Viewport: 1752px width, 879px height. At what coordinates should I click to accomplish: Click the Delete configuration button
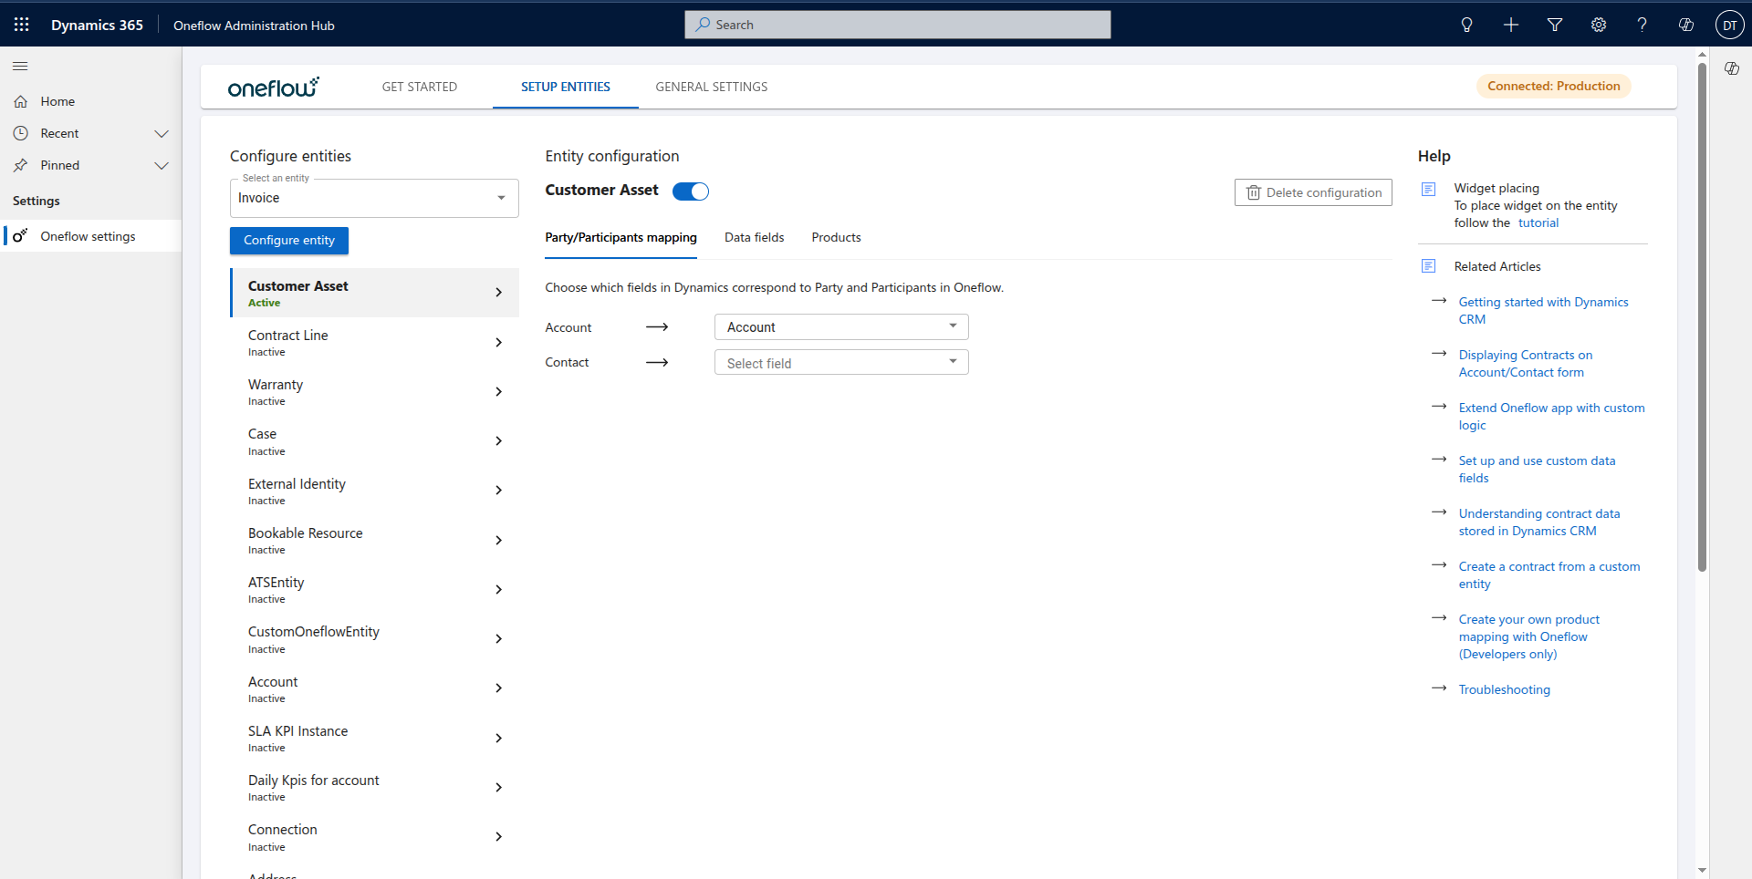[1313, 192]
